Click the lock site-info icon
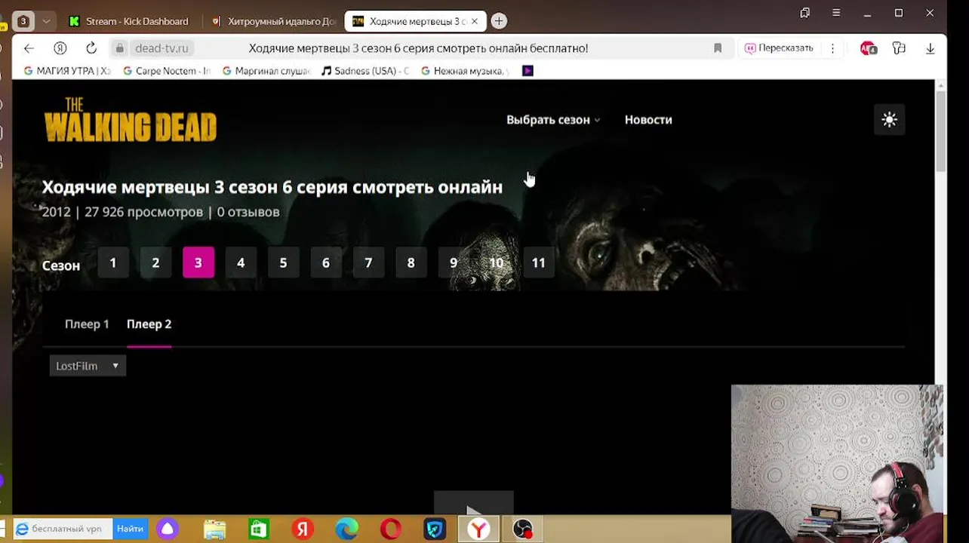Image resolution: width=969 pixels, height=543 pixels. 119,48
